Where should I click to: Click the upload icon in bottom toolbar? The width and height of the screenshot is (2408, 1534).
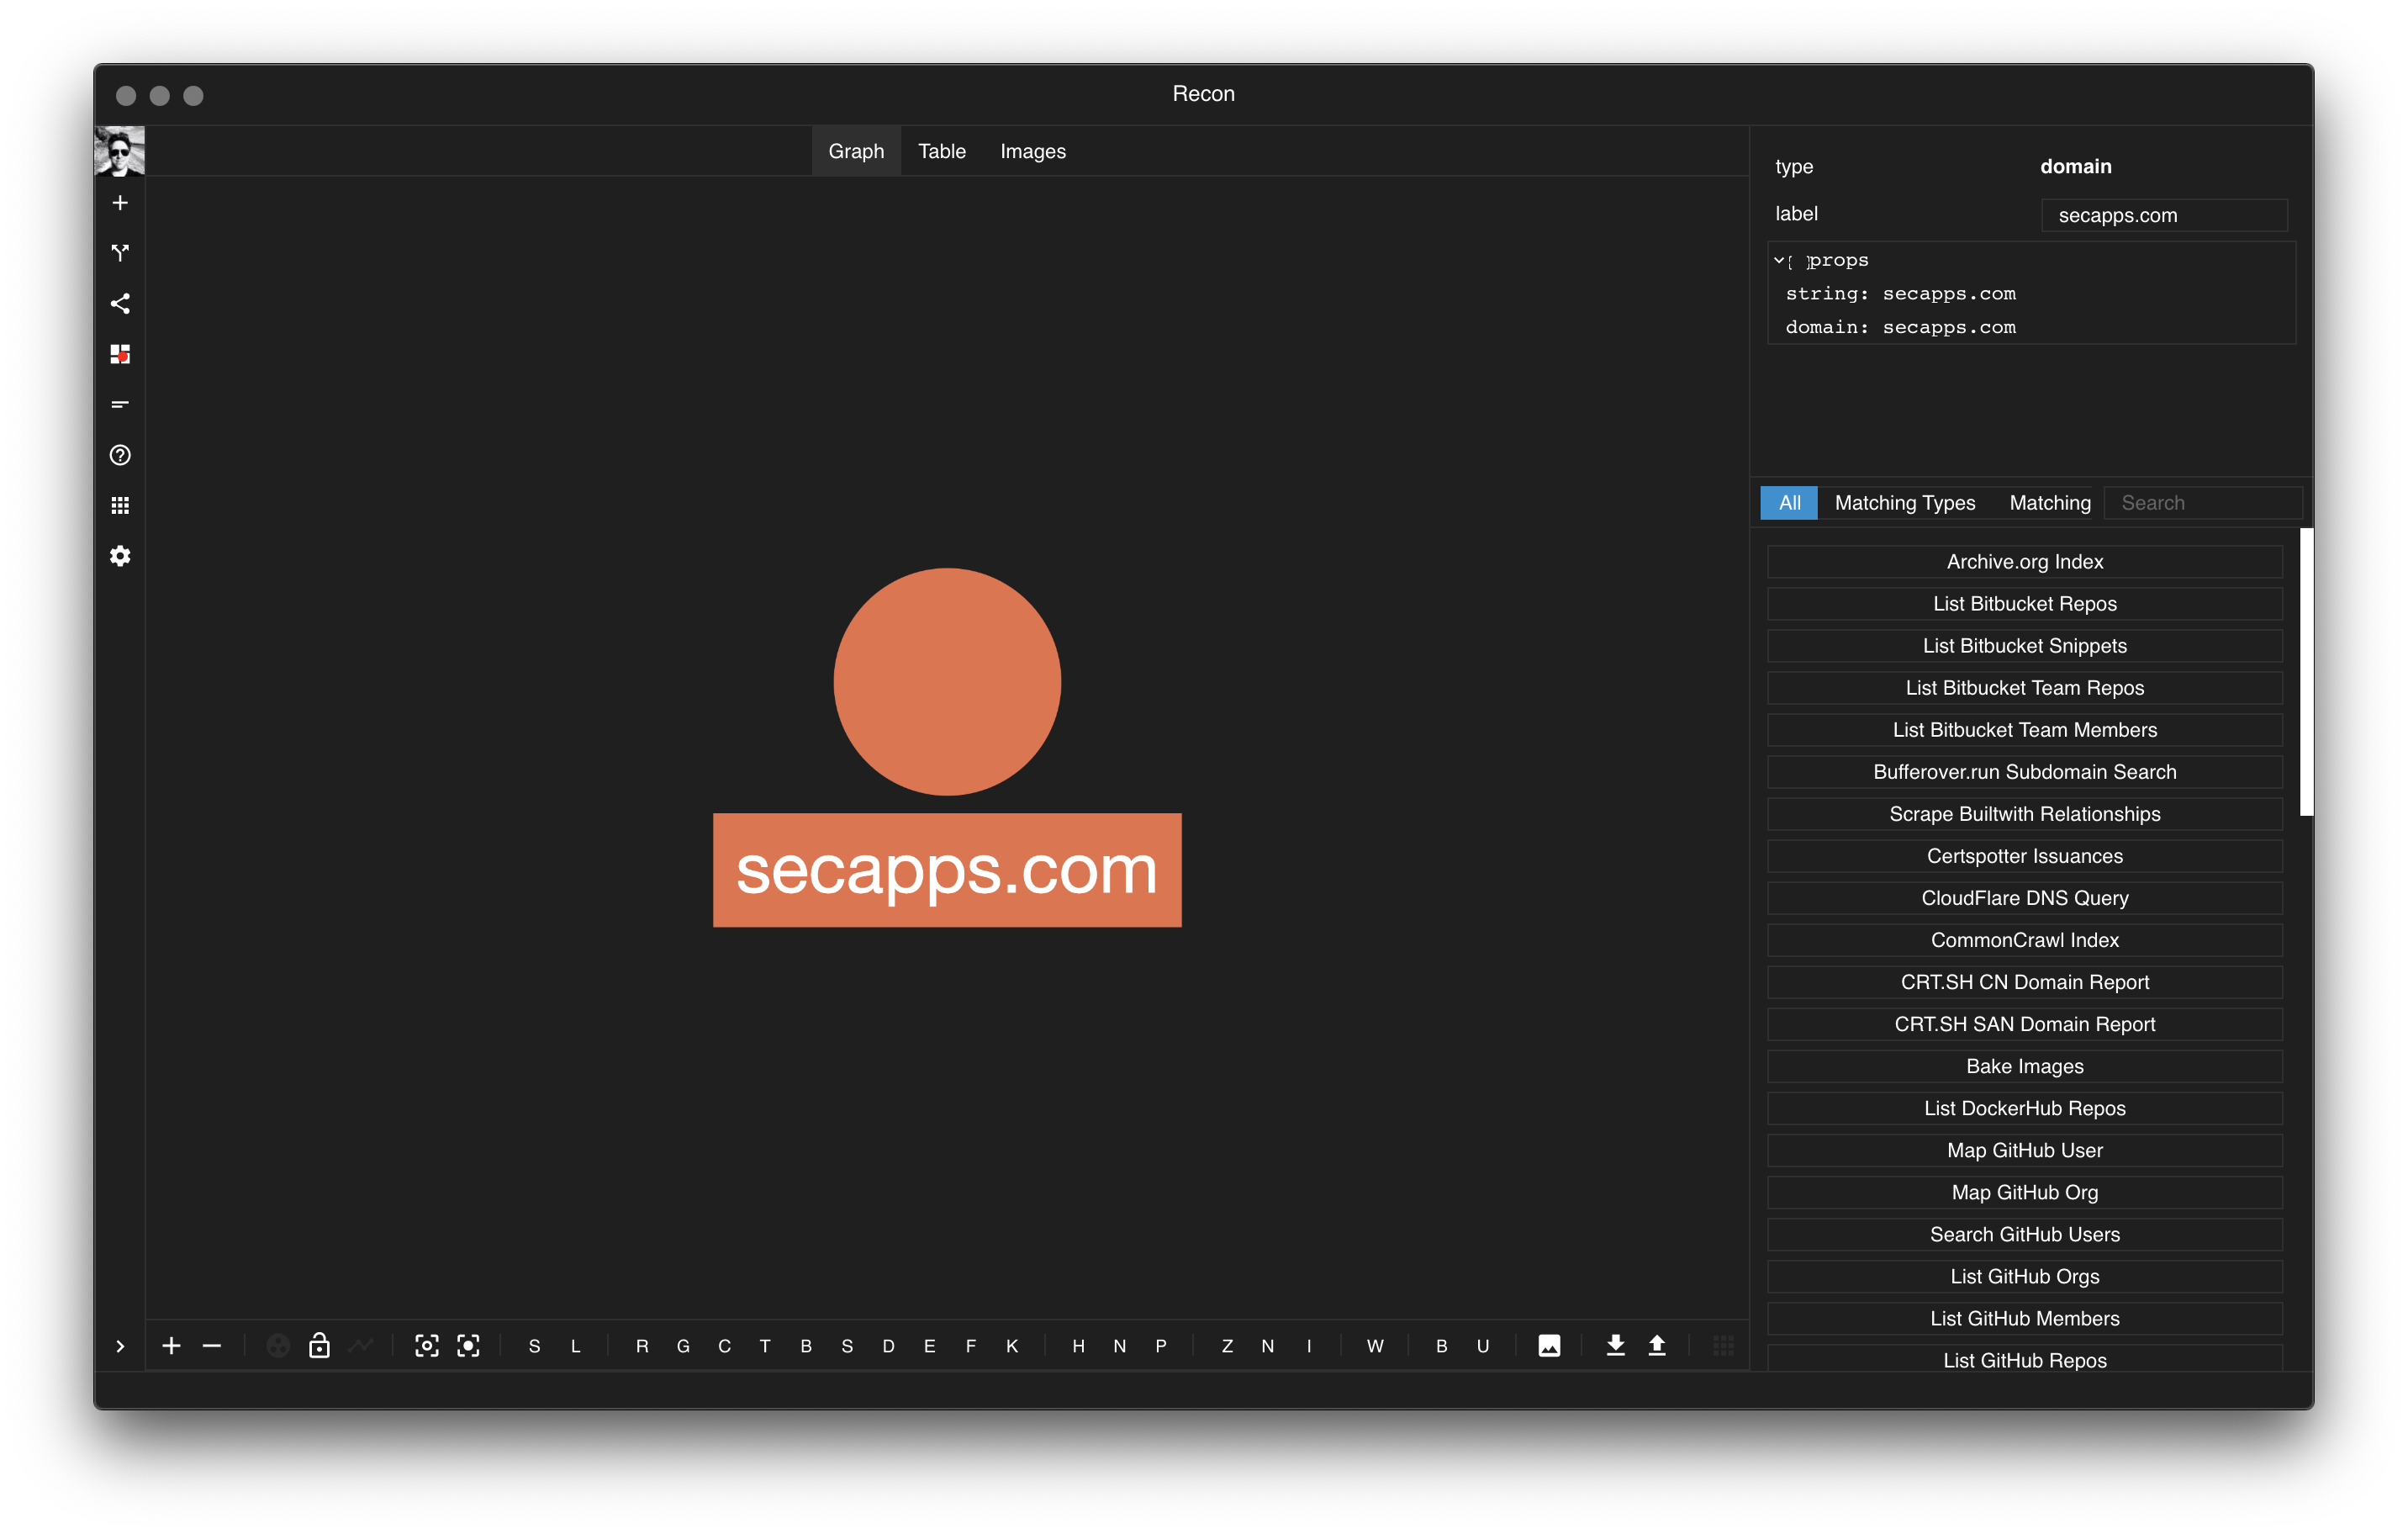tap(1657, 1346)
